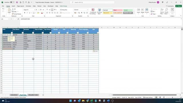Toggle Italic formatting
This screenshot has width=183, height=103.
(27, 13)
